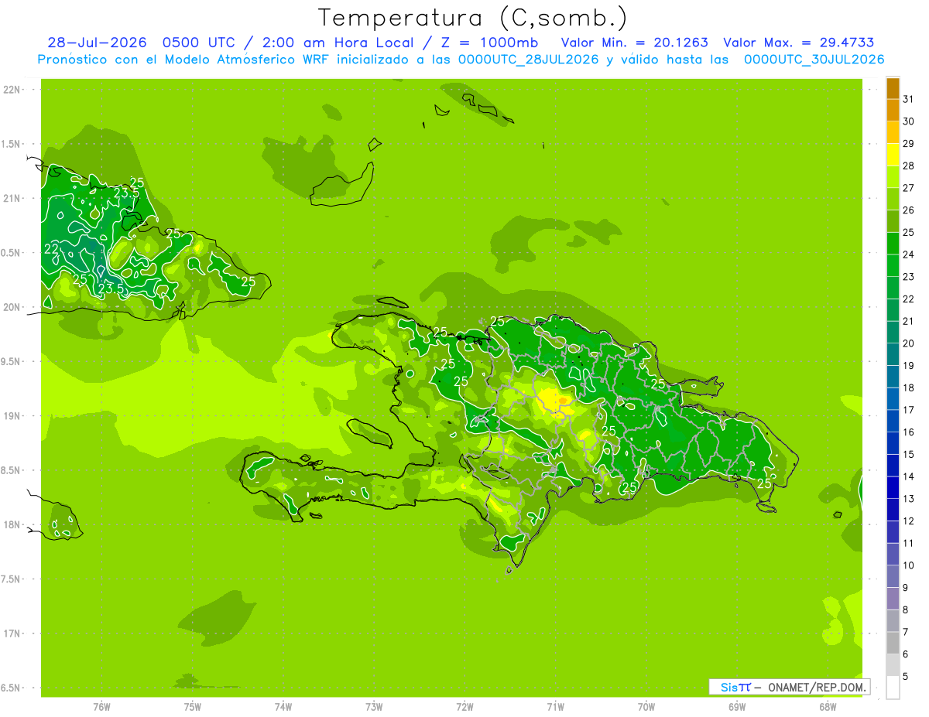Screen dimensions: 929x717
Task: Click the '74W' longitude axis label
Action: pyautogui.click(x=283, y=706)
